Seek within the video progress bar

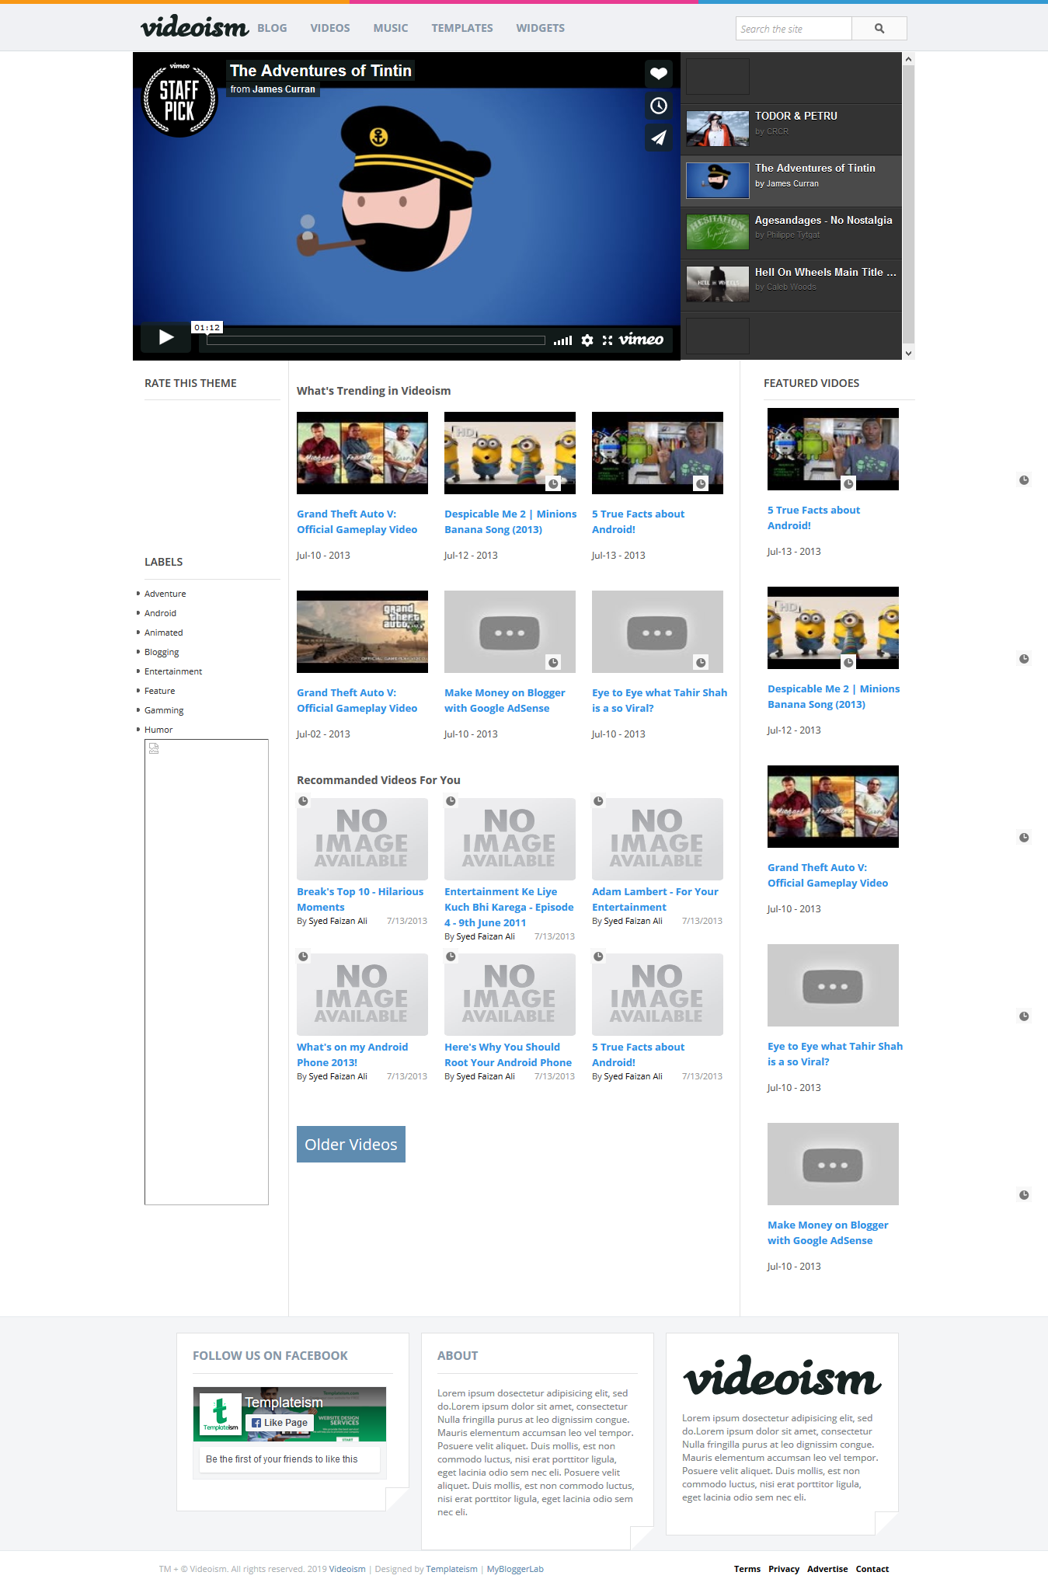376,340
